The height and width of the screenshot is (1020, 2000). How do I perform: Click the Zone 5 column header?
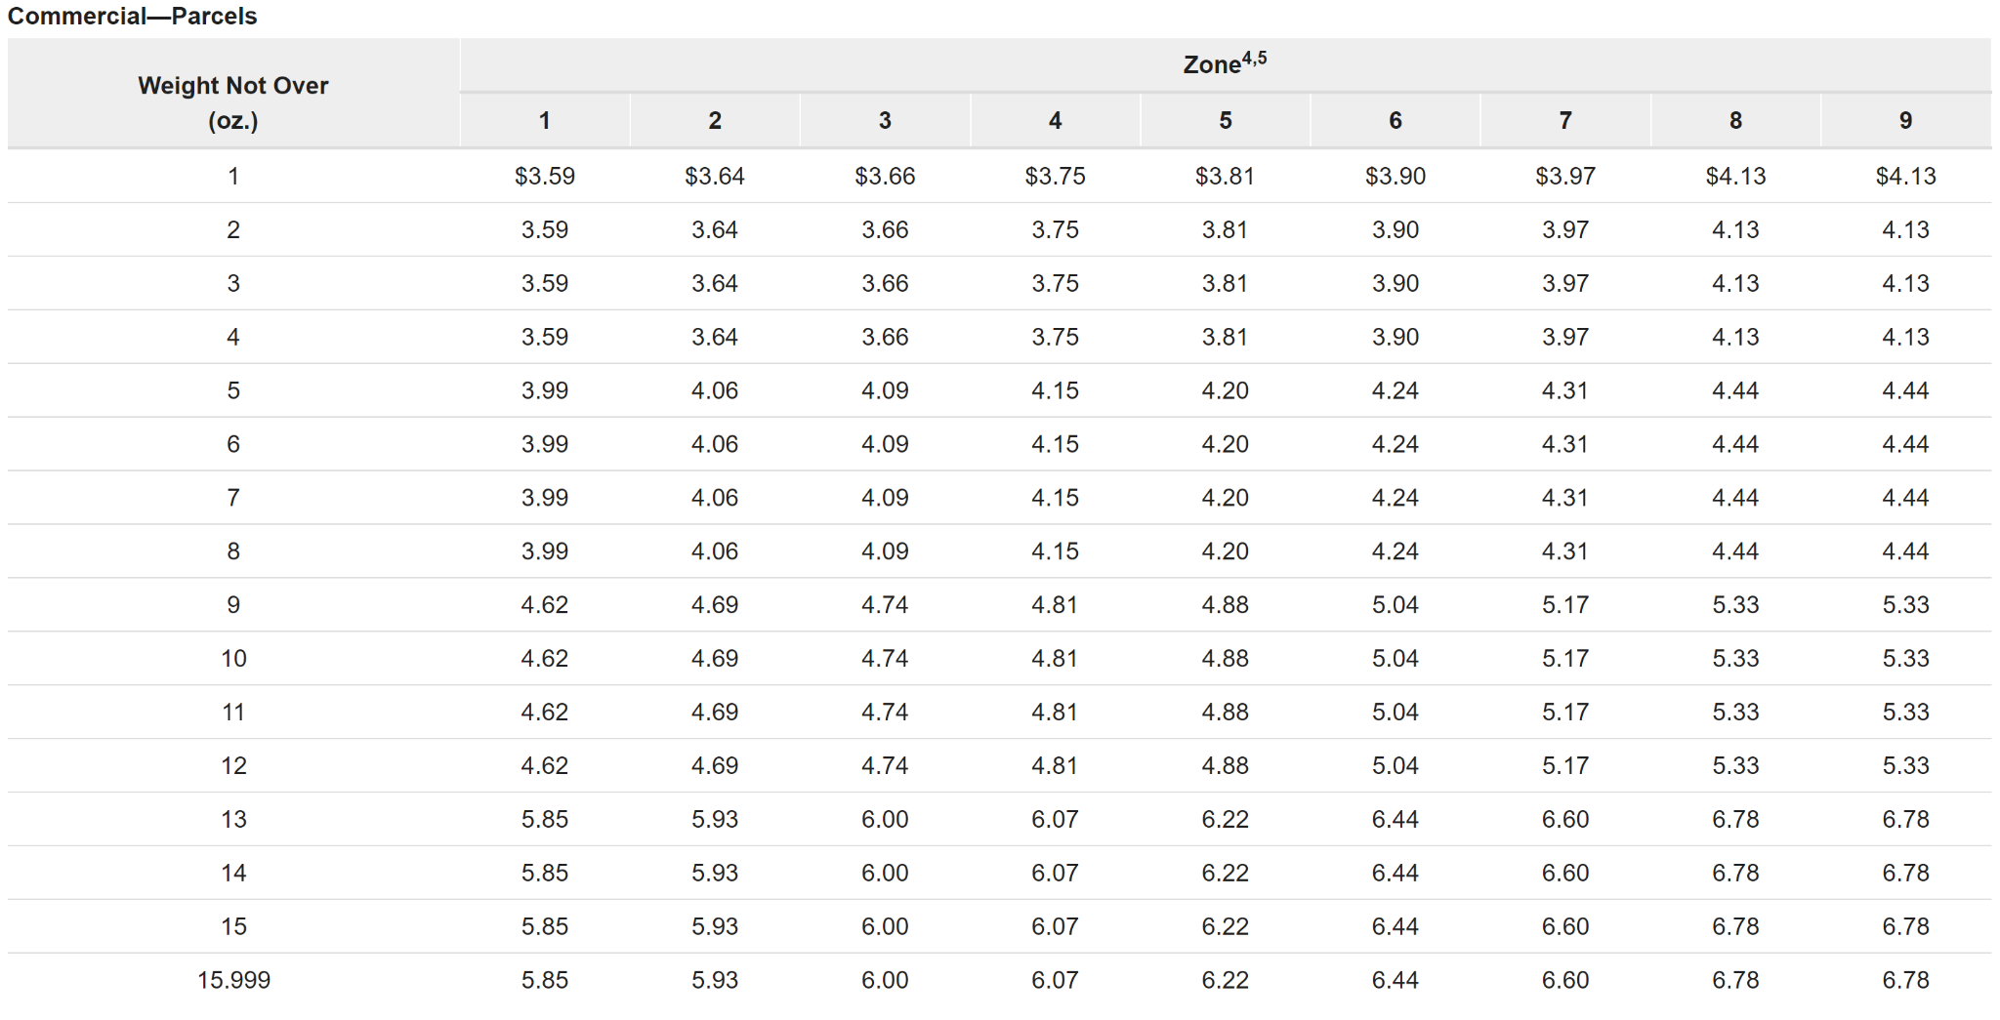tap(1225, 120)
